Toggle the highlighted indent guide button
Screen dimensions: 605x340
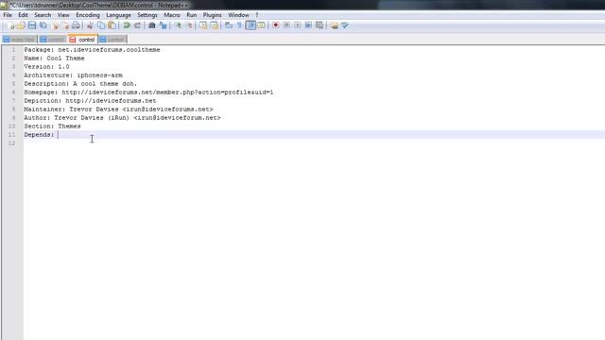[251, 25]
